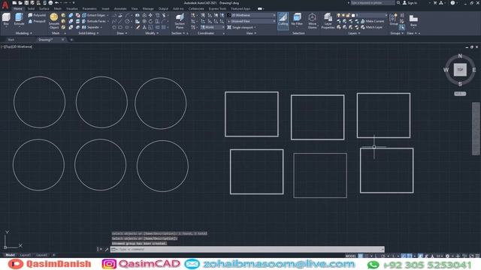Open the Manage ribbon tab
The height and width of the screenshot is (270, 481).
[x=148, y=8]
